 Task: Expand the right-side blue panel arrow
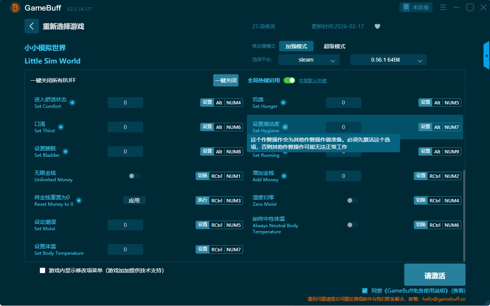click(x=487, y=56)
